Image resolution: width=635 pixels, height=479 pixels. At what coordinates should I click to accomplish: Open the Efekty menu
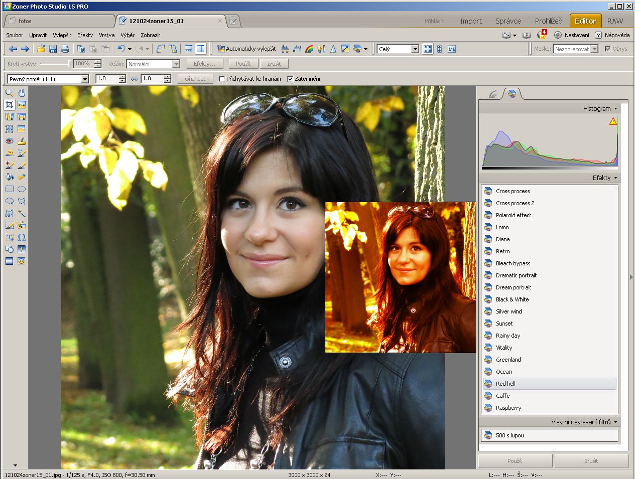[85, 35]
